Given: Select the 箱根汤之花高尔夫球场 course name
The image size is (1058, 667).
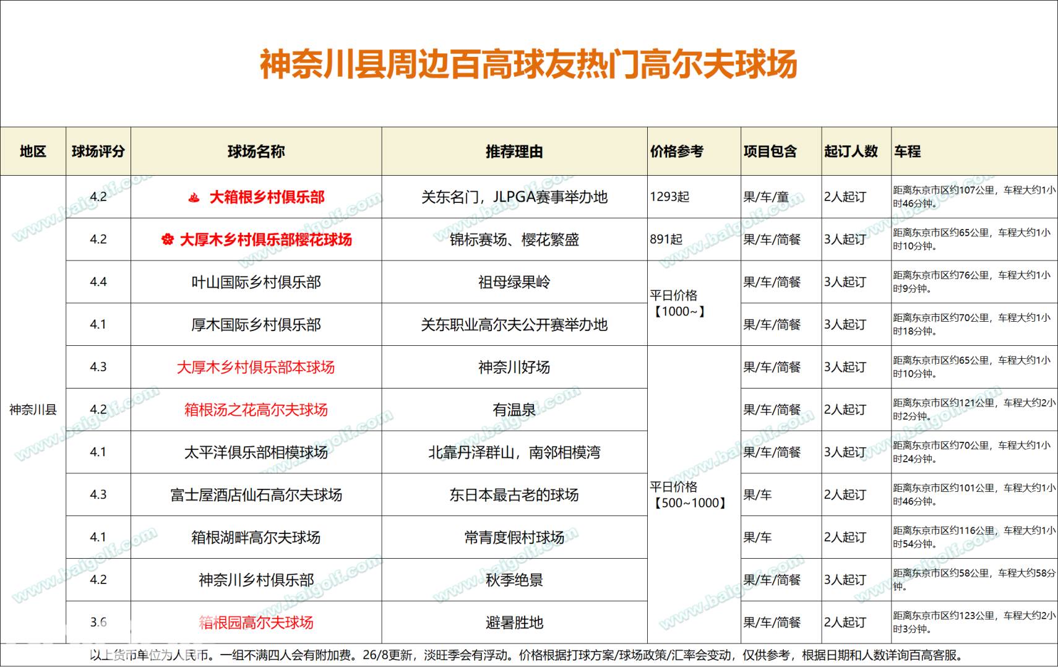Looking at the screenshot, I should [256, 410].
